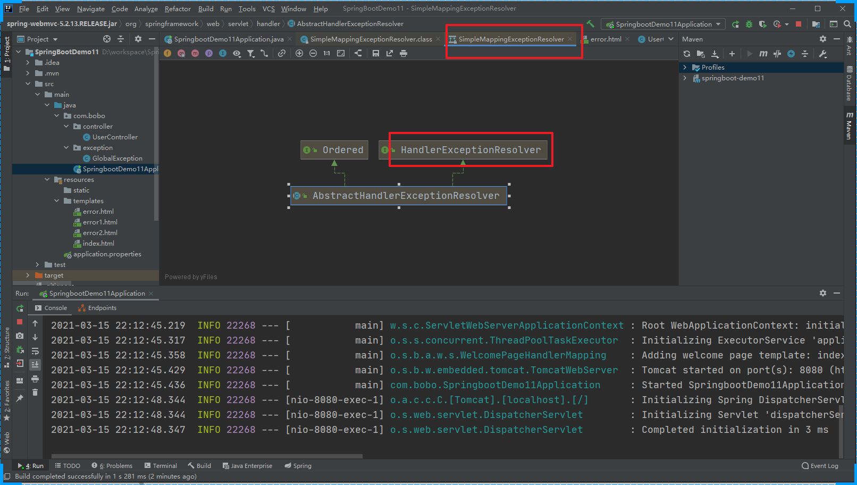The width and height of the screenshot is (857, 485).
Task: Reimport all Maven projects
Action: coord(687,54)
